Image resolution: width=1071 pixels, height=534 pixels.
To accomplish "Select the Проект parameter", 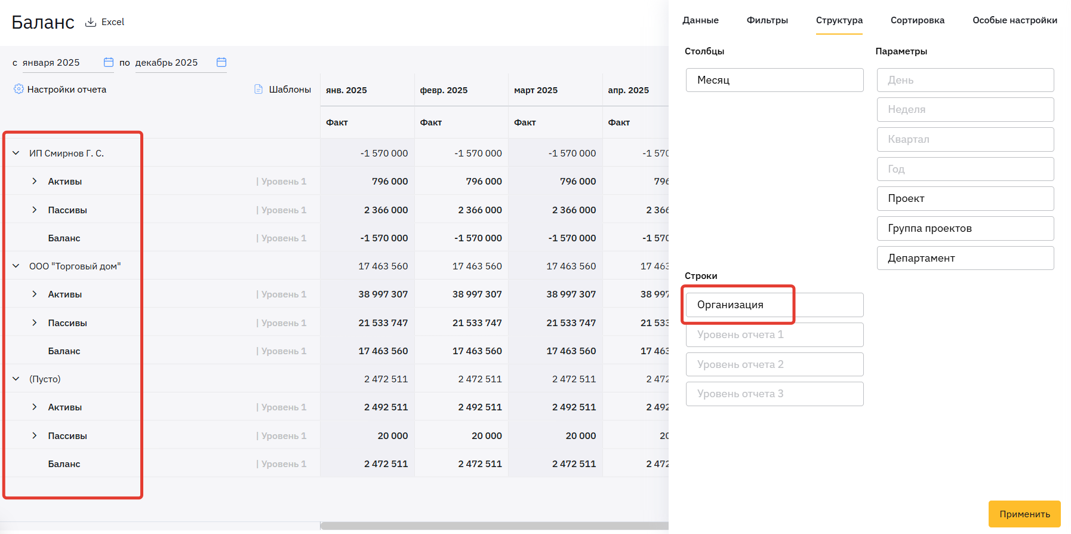I will pos(965,198).
